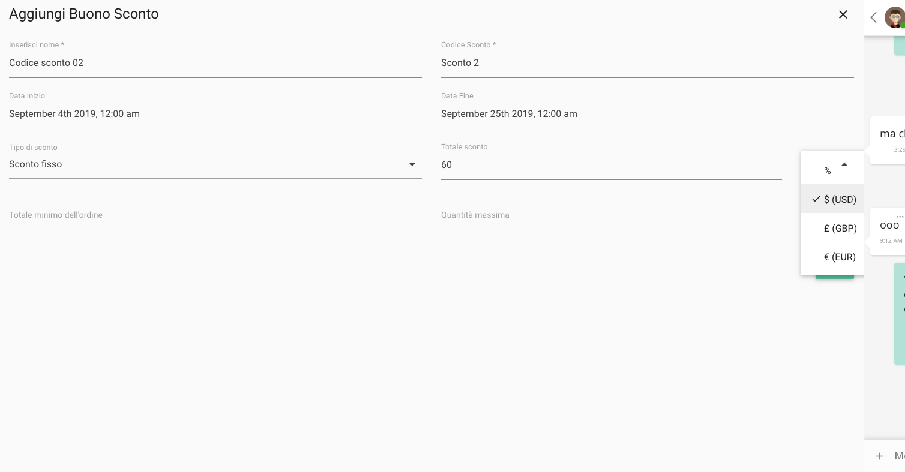
Task: Focus the Codice Sconto input field
Action: click(x=647, y=63)
